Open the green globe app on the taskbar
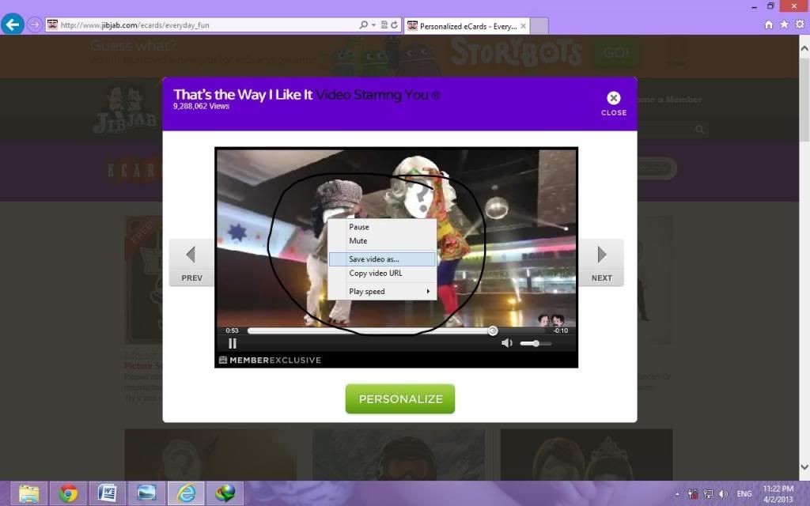This screenshot has width=810, height=506. [x=225, y=493]
